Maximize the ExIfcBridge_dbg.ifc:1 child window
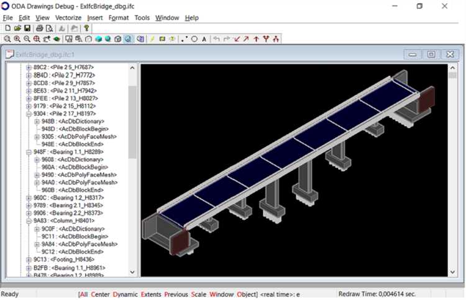Image resolution: width=466 pixels, height=300 pixels. point(431,55)
